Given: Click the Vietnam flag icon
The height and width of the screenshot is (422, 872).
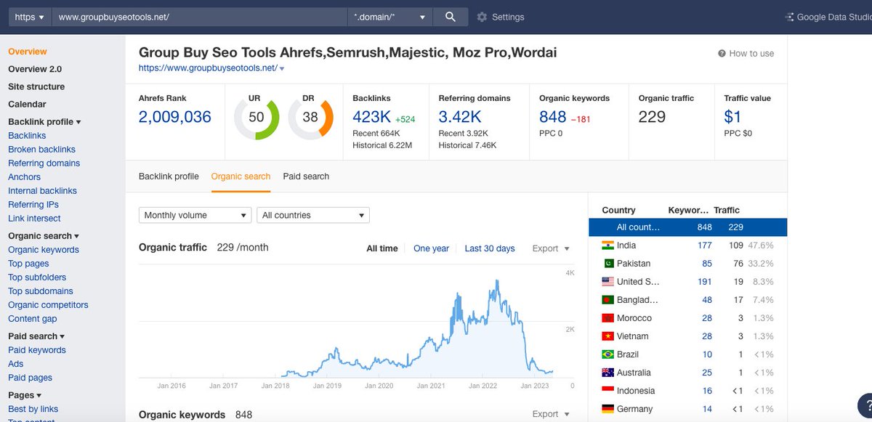Looking at the screenshot, I should coord(608,336).
